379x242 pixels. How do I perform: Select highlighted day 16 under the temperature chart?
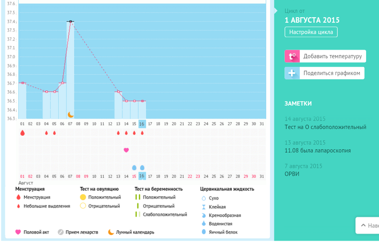click(142, 123)
